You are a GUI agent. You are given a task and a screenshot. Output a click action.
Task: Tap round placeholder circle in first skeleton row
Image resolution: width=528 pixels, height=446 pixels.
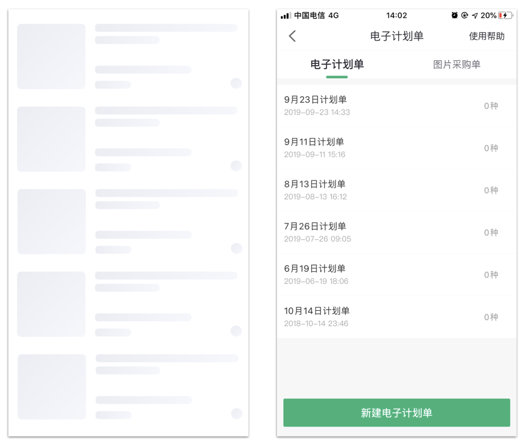tap(236, 83)
